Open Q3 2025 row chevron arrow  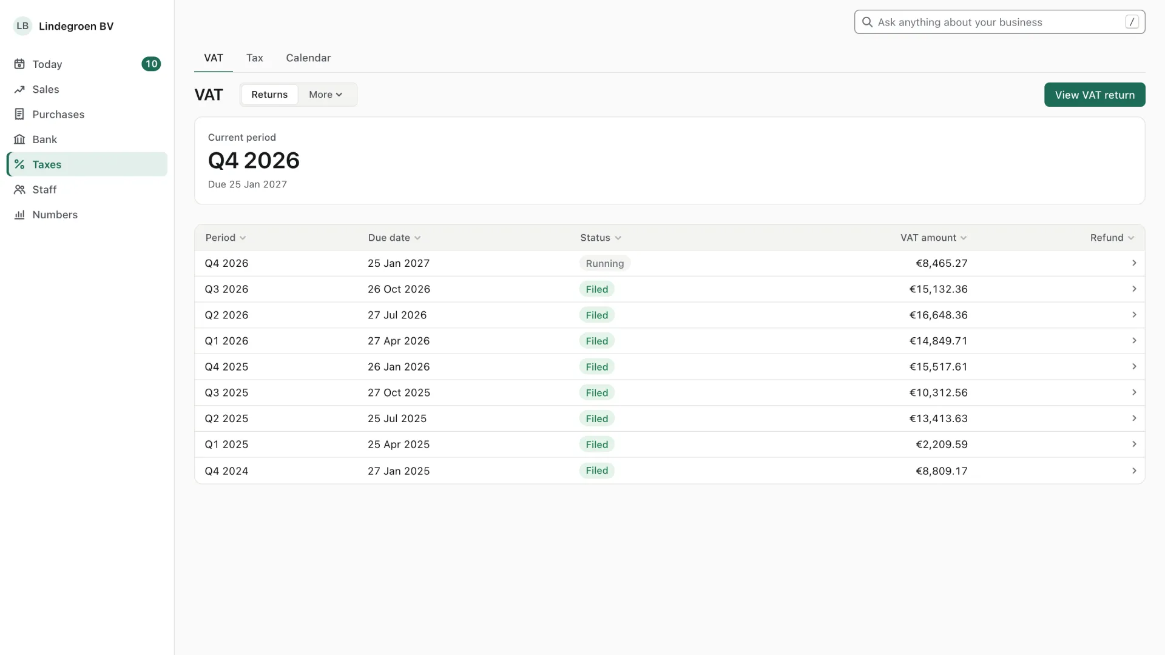pyautogui.click(x=1133, y=392)
